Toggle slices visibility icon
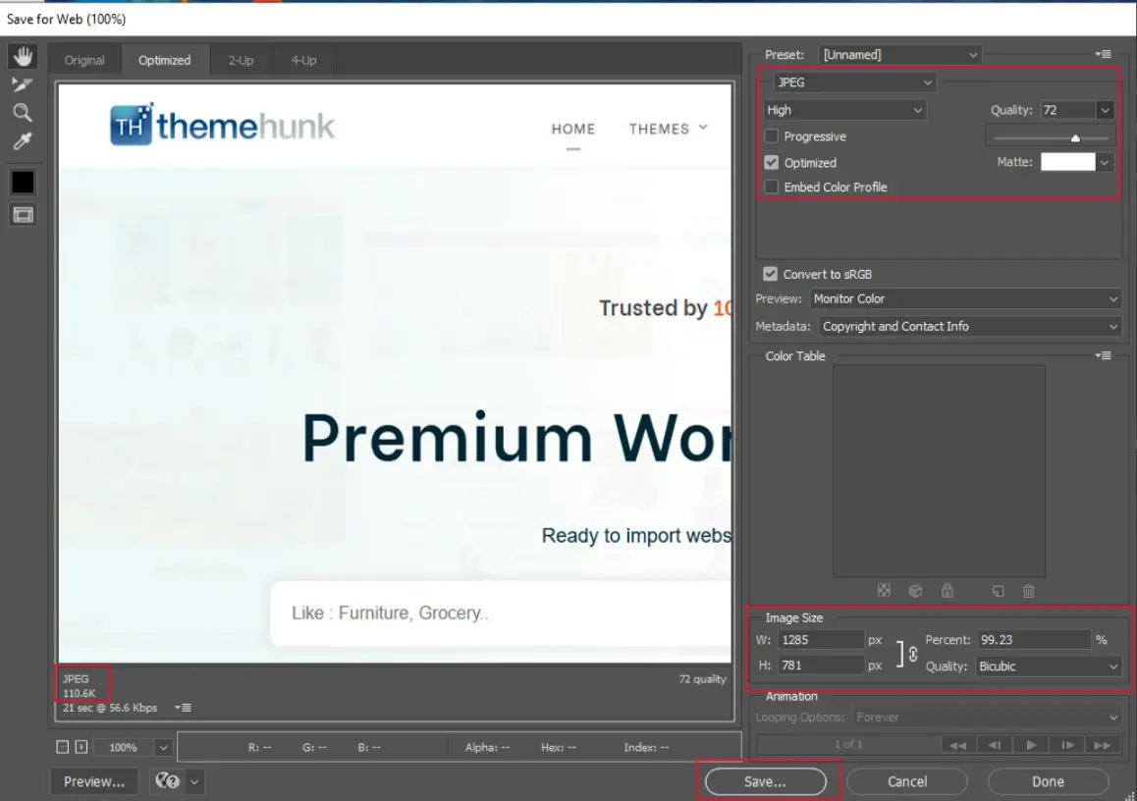 pyautogui.click(x=23, y=214)
